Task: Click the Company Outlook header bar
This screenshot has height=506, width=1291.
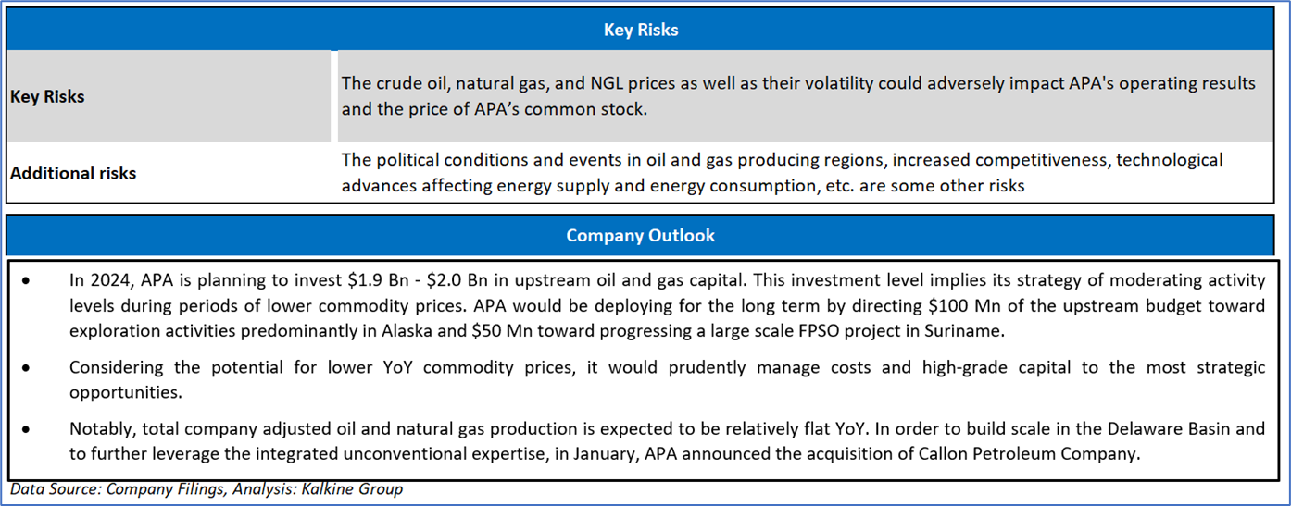Action: 641,235
